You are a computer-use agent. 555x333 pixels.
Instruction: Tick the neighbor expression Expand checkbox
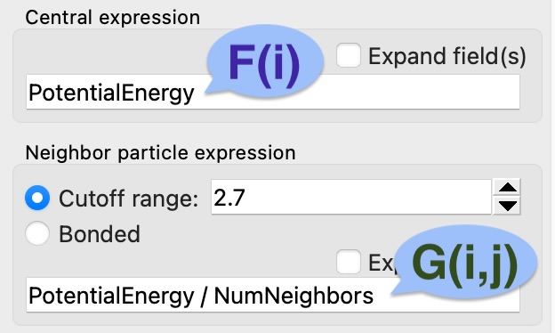349,262
